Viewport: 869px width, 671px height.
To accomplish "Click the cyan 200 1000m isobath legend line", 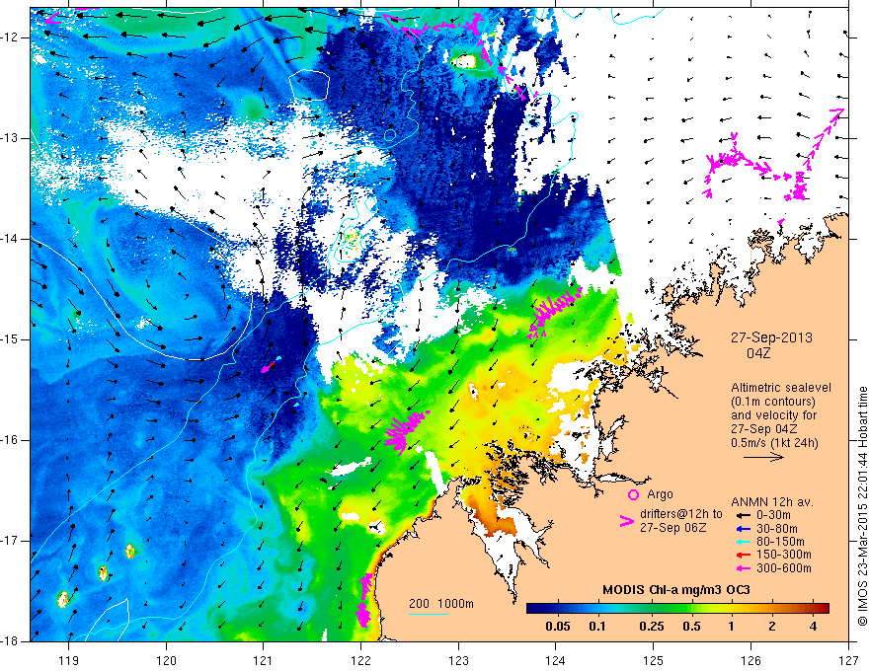I will pos(429,614).
